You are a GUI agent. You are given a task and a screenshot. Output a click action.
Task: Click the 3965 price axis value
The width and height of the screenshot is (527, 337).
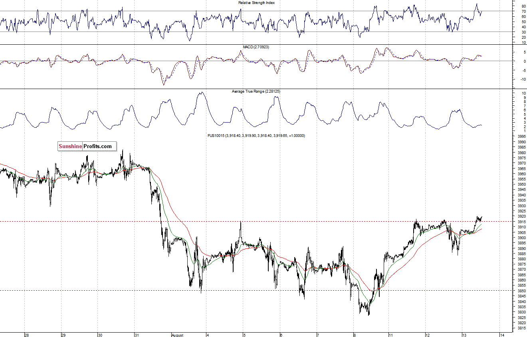521,168
